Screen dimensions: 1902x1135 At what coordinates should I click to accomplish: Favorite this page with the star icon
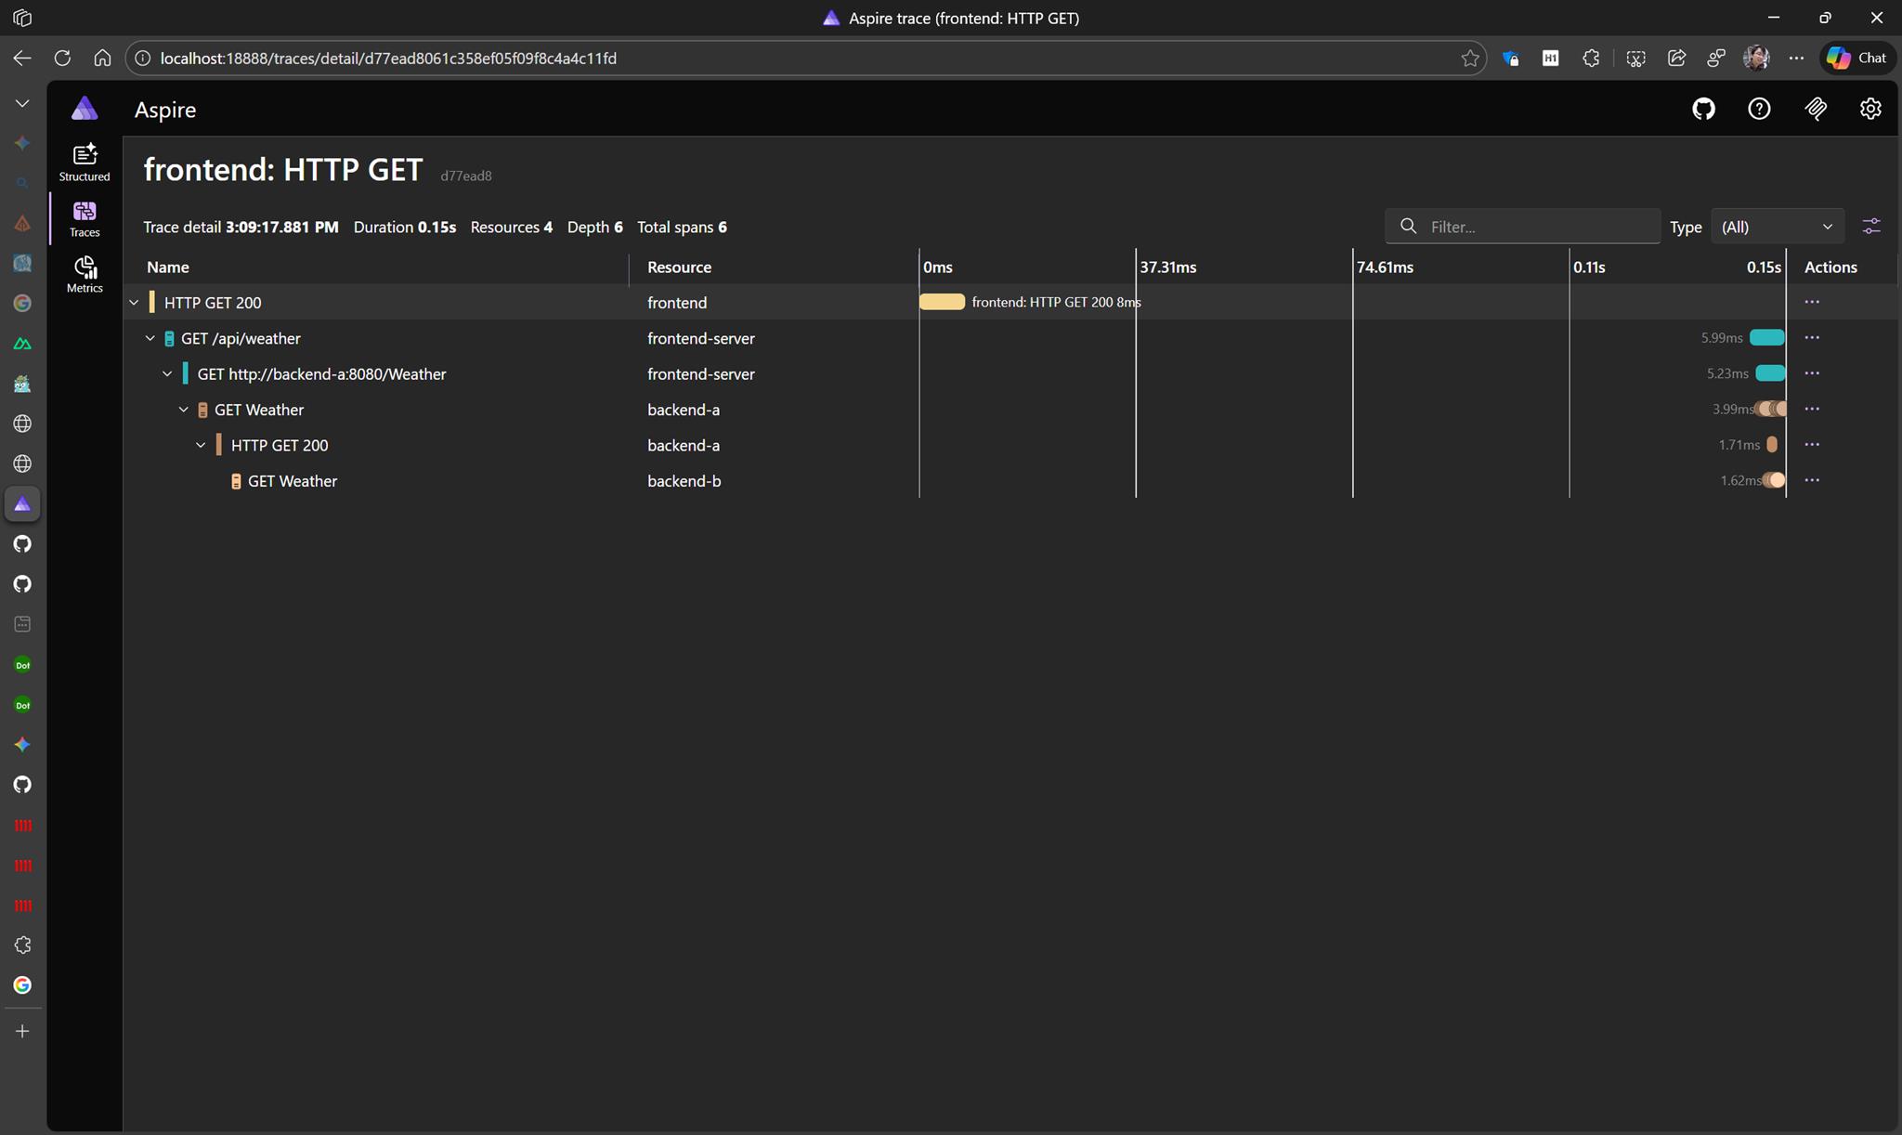tap(1469, 59)
